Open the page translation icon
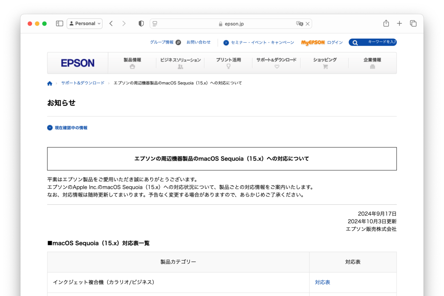 (299, 24)
